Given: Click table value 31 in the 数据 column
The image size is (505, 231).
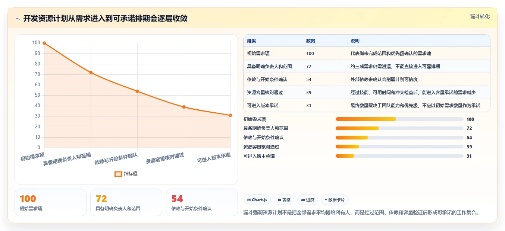Looking at the screenshot, I should point(309,106).
